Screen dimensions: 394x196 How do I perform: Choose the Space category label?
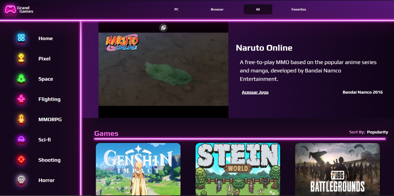[46, 79]
